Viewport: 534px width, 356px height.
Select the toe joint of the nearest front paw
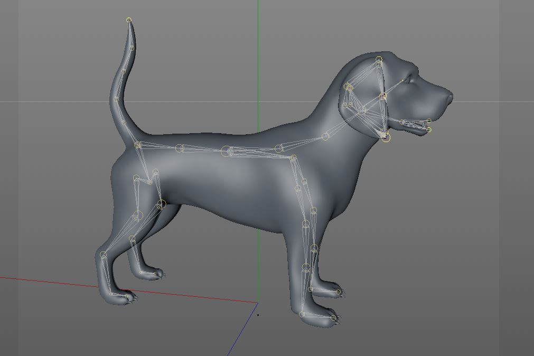pos(334,318)
